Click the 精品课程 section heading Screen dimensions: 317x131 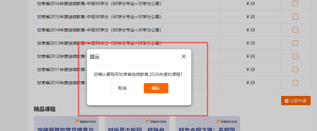pos(45,109)
